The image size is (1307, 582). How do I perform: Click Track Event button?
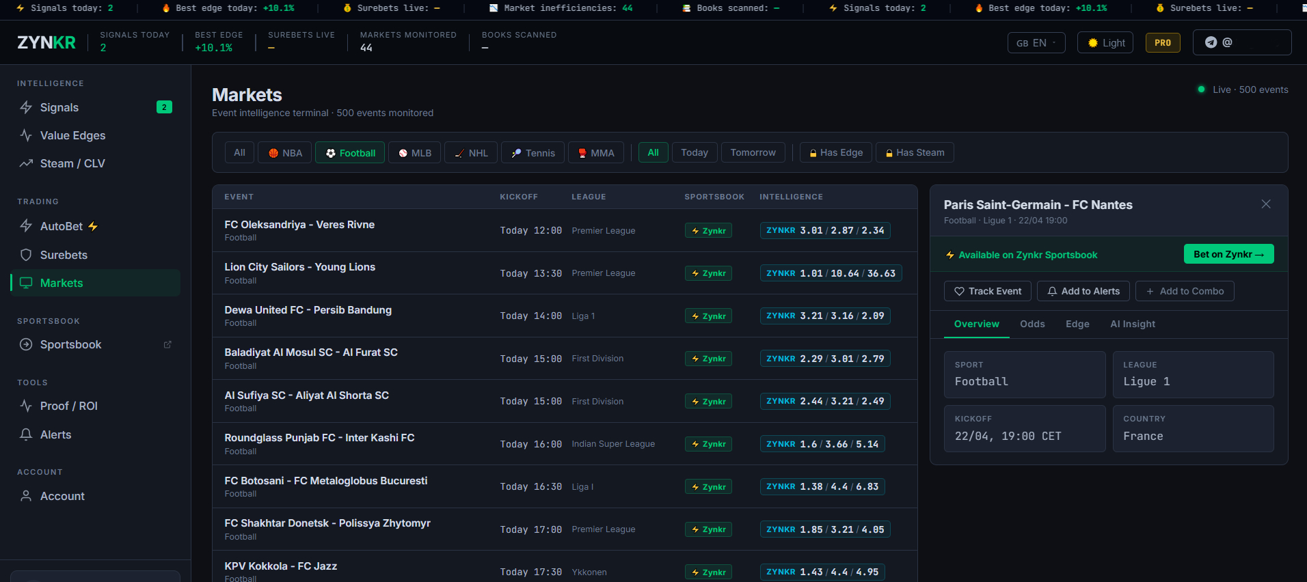[988, 291]
